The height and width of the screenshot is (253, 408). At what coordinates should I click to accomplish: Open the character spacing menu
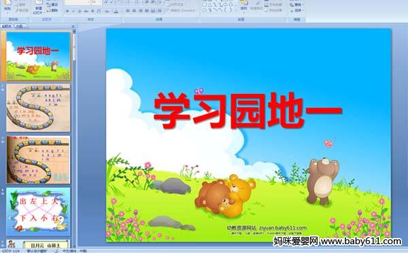99,11
